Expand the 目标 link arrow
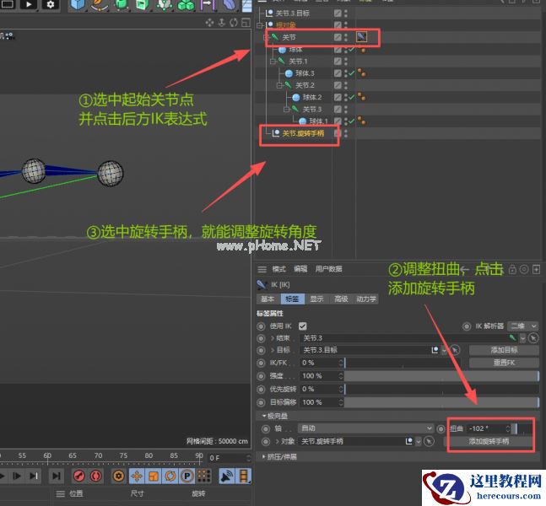This screenshot has width=546, height=506. pyautogui.click(x=273, y=350)
